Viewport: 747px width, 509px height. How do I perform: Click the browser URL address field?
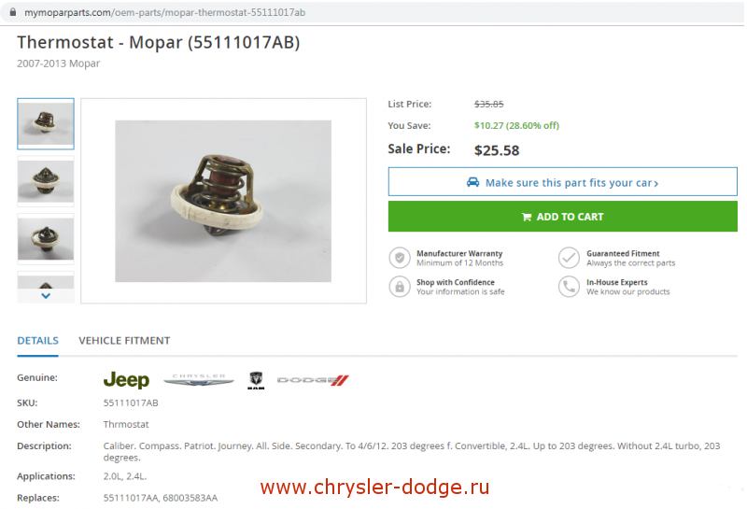[x=372, y=12]
